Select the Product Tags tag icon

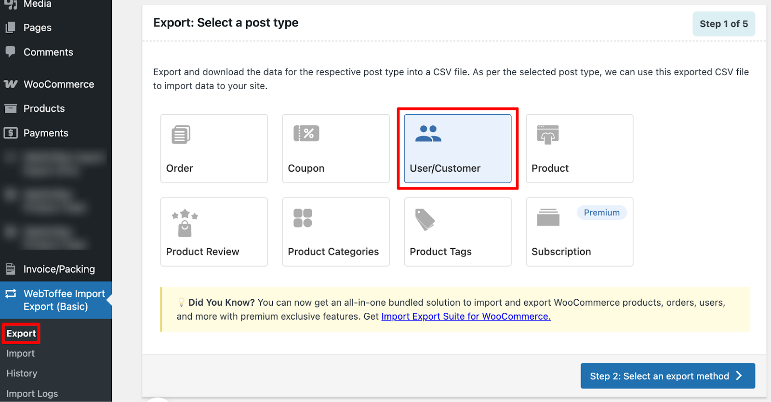(425, 220)
